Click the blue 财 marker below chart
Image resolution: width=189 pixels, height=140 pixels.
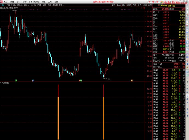(33, 81)
